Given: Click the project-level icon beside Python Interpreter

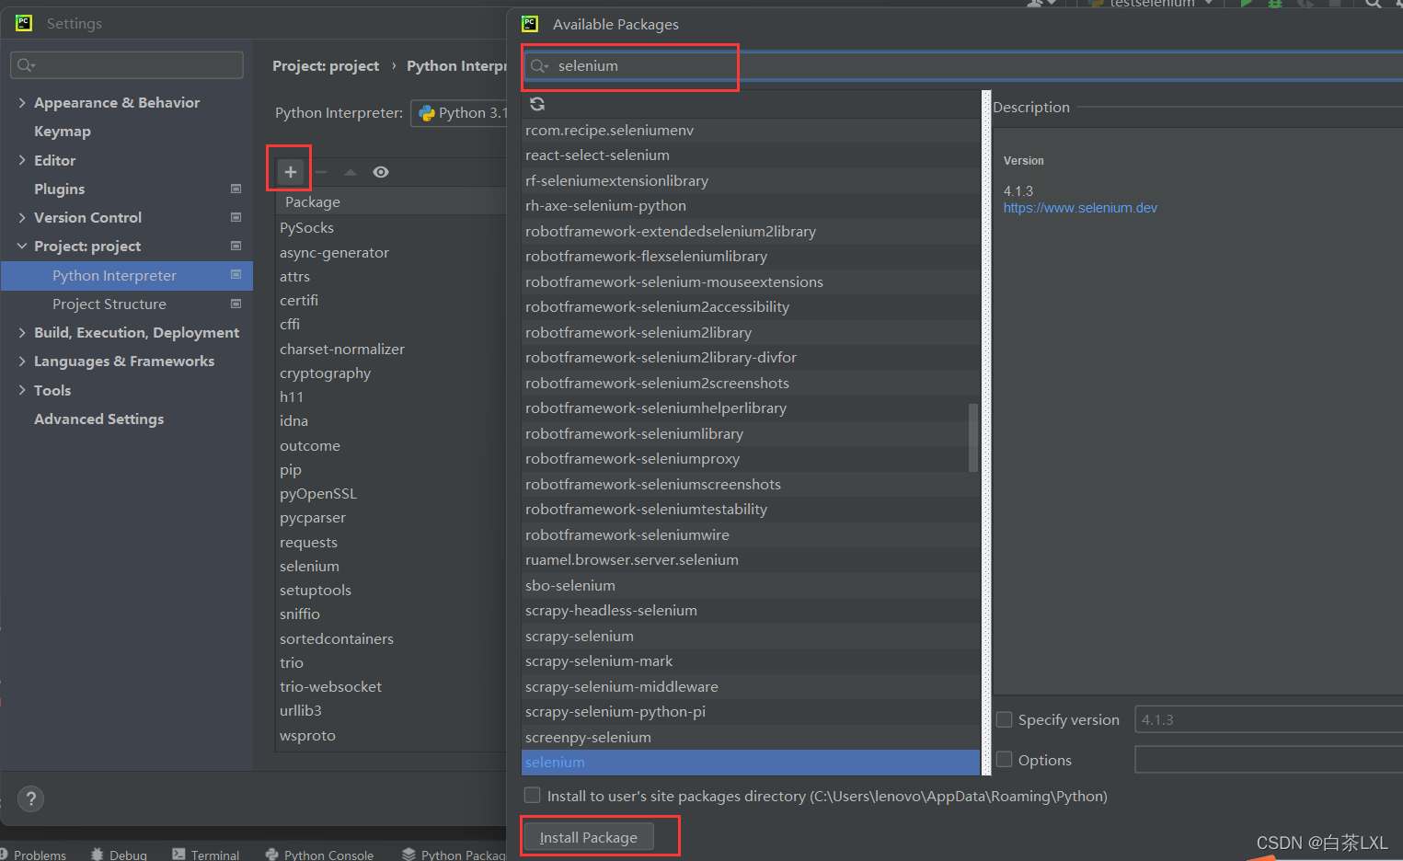Looking at the screenshot, I should [236, 274].
